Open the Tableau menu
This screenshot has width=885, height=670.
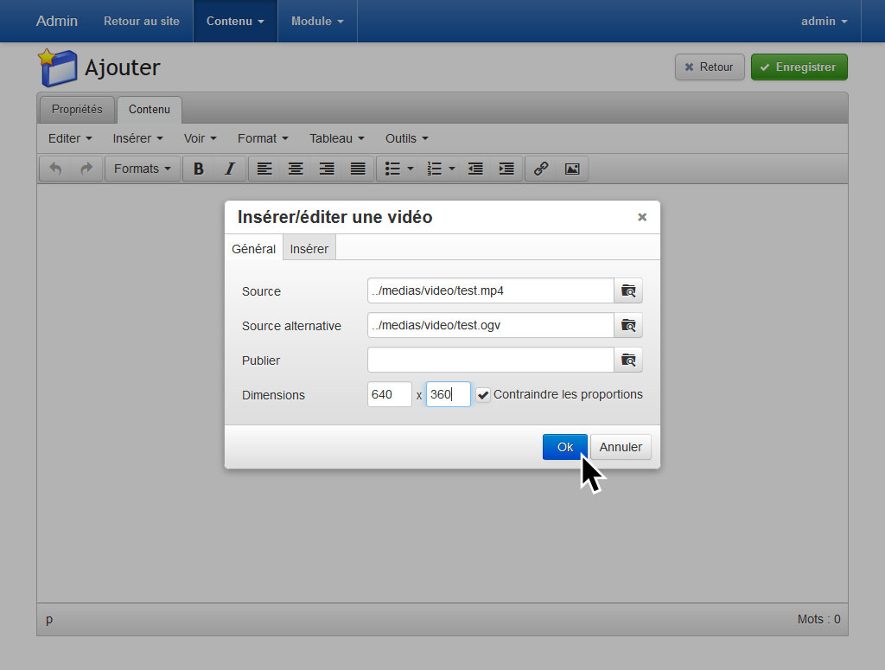tap(337, 138)
